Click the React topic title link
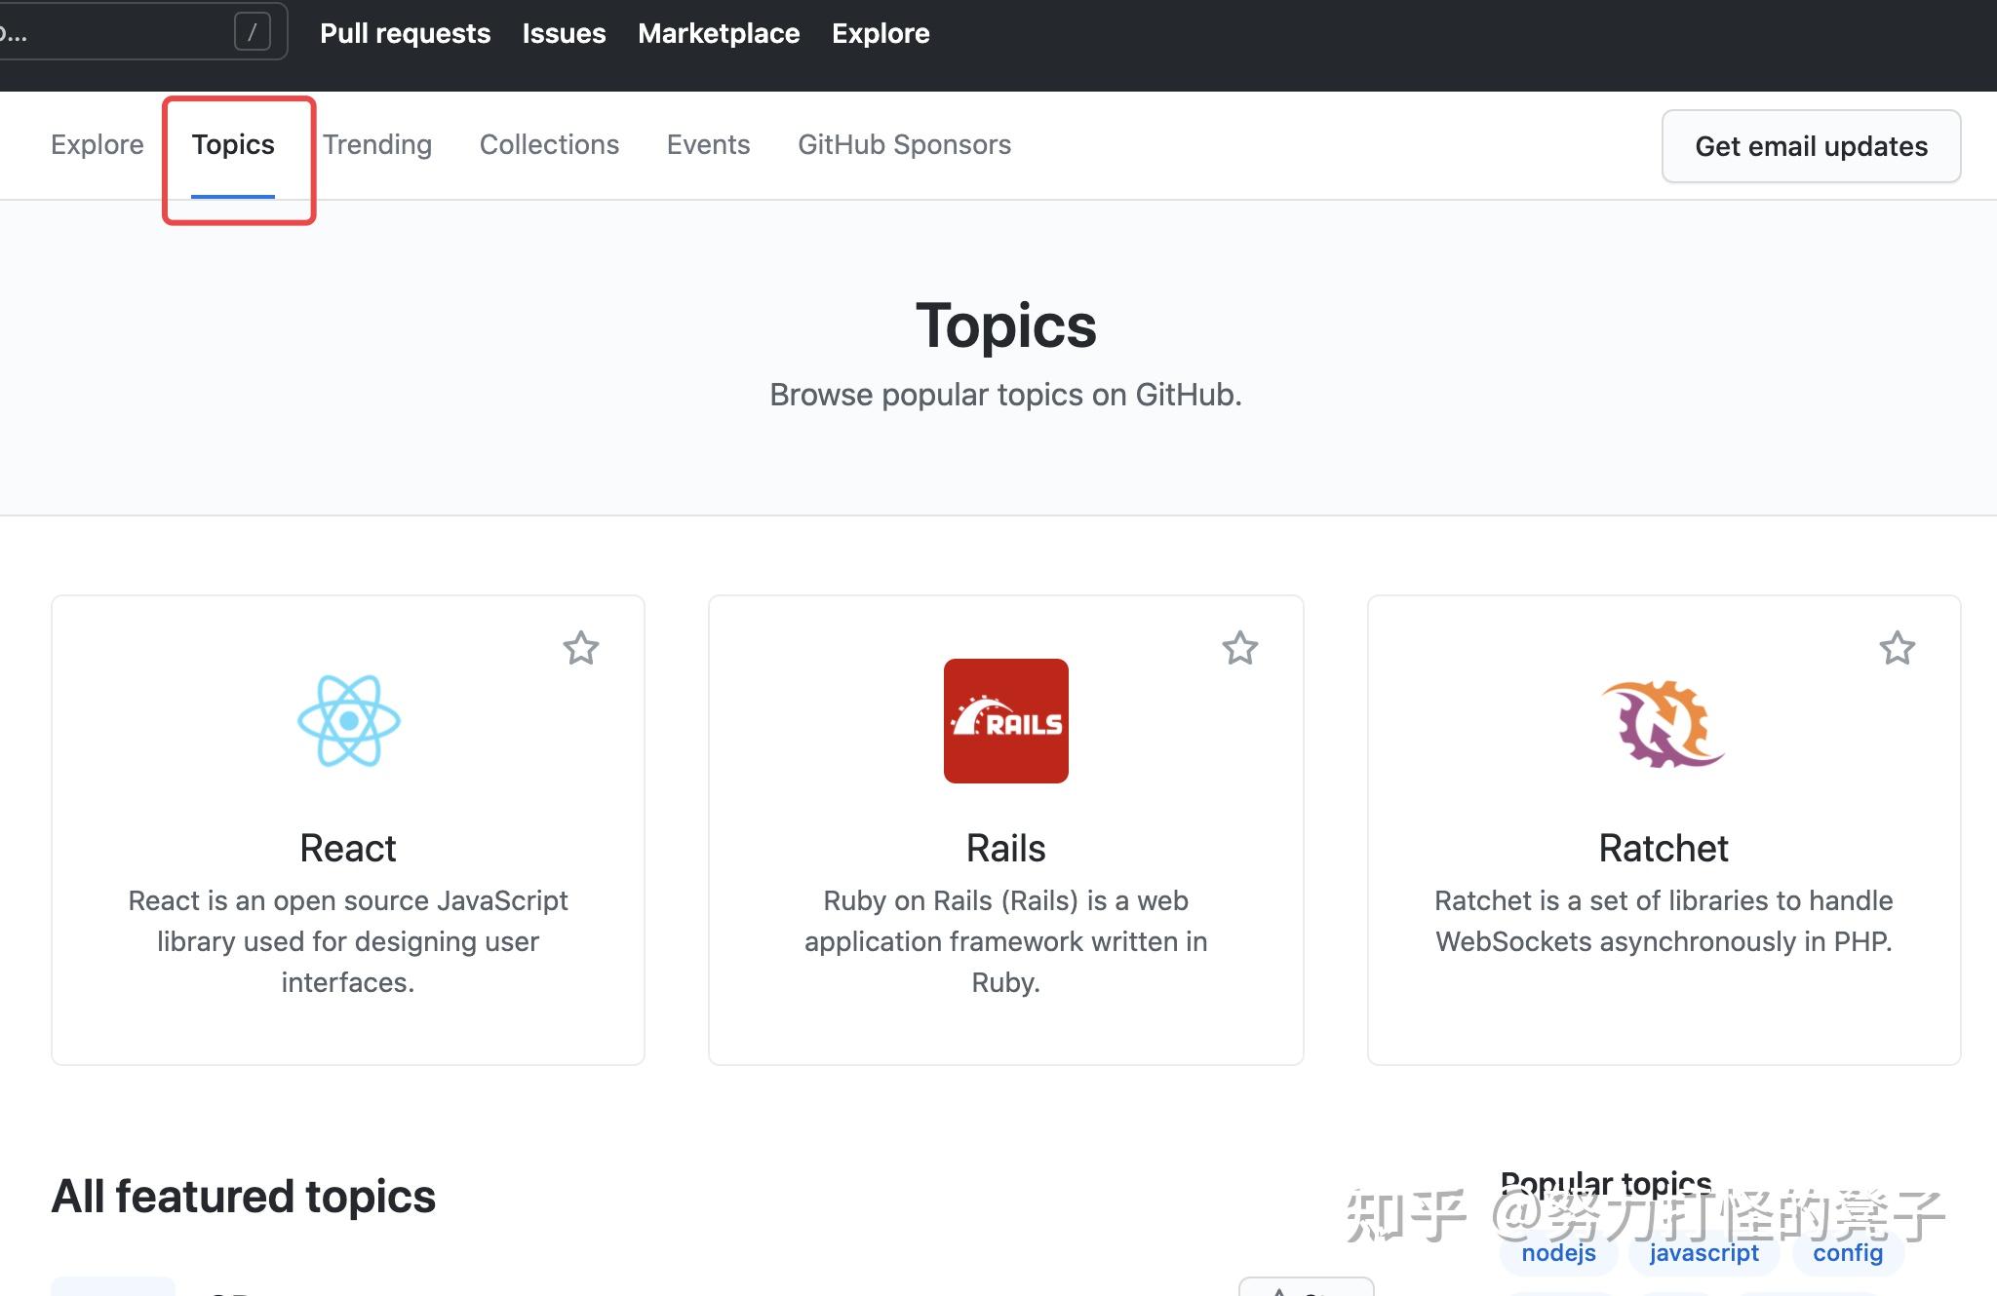 pyautogui.click(x=348, y=848)
